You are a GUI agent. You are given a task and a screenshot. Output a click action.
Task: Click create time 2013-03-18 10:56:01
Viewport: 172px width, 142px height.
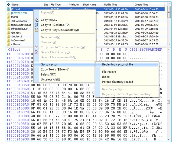pos(147,13)
